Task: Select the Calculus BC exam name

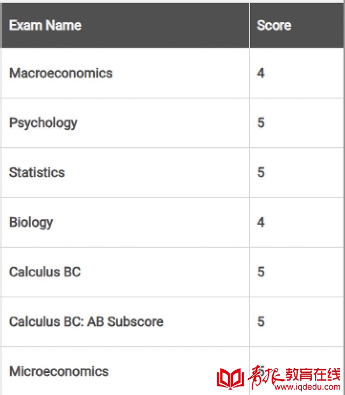Action: coord(45,272)
